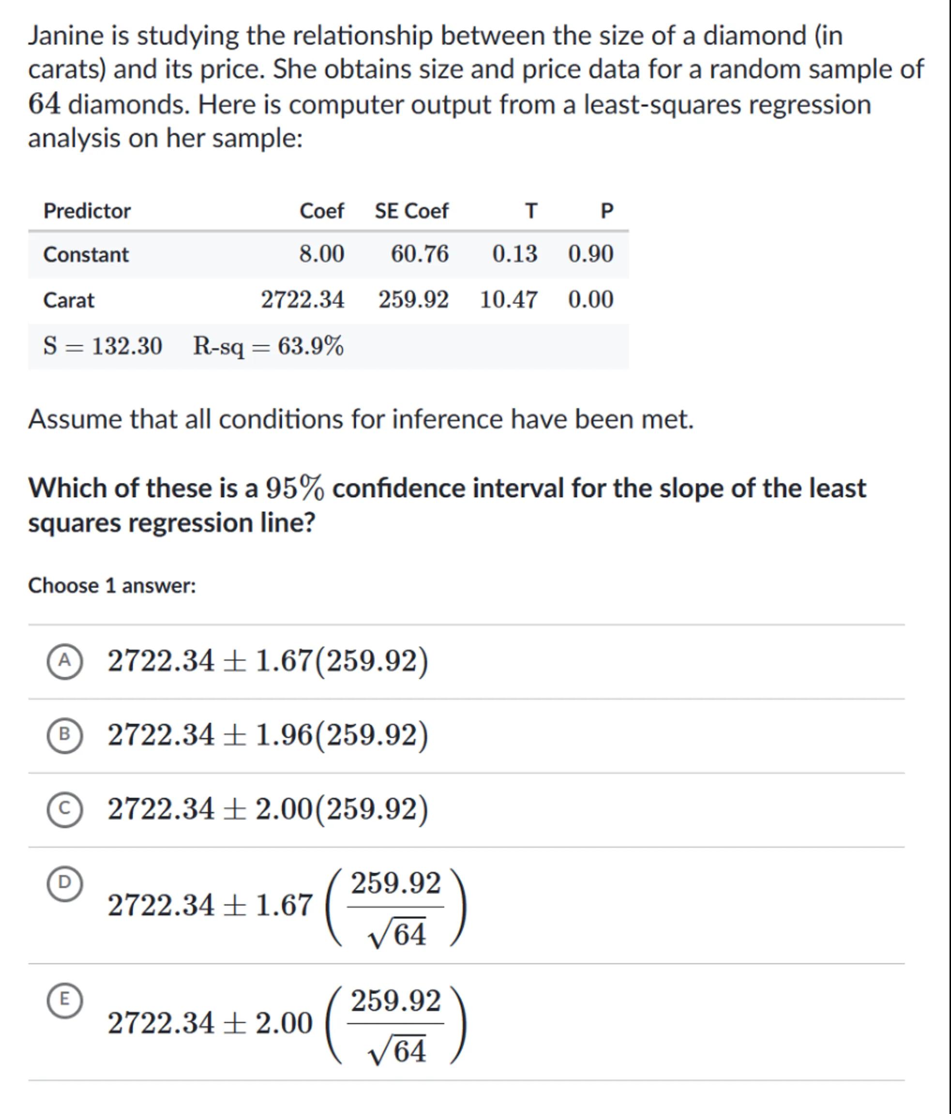Click the Carat T value 10.47
Viewport: 951px width, 1114px height.
click(x=508, y=299)
